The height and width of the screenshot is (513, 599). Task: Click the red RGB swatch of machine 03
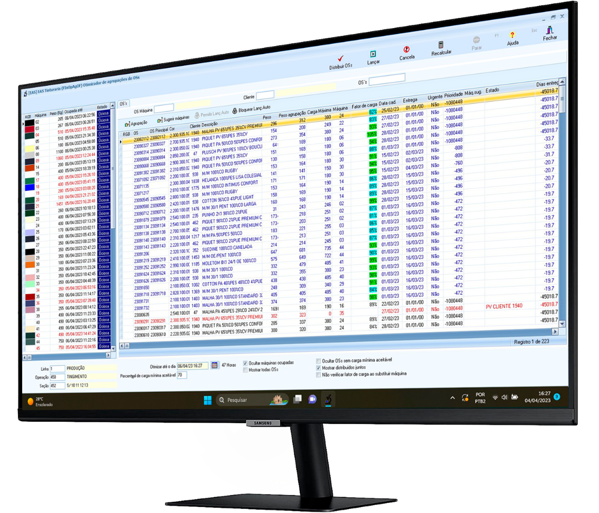[x=29, y=130]
